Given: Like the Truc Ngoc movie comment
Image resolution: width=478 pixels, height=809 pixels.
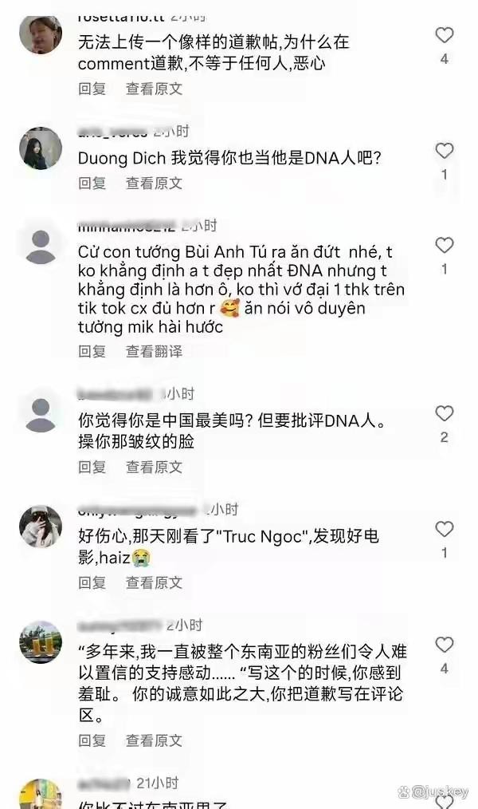Looking at the screenshot, I should [x=444, y=529].
